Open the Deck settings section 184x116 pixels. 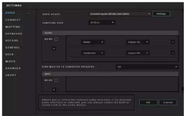pyautogui.click(x=9, y=54)
